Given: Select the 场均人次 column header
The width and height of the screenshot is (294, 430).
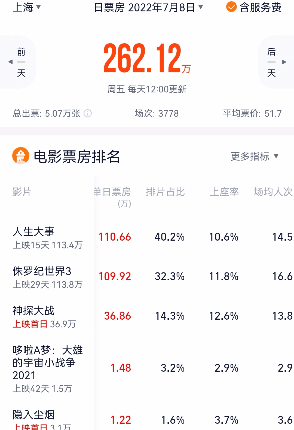Looking at the screenshot, I should pos(273,192).
